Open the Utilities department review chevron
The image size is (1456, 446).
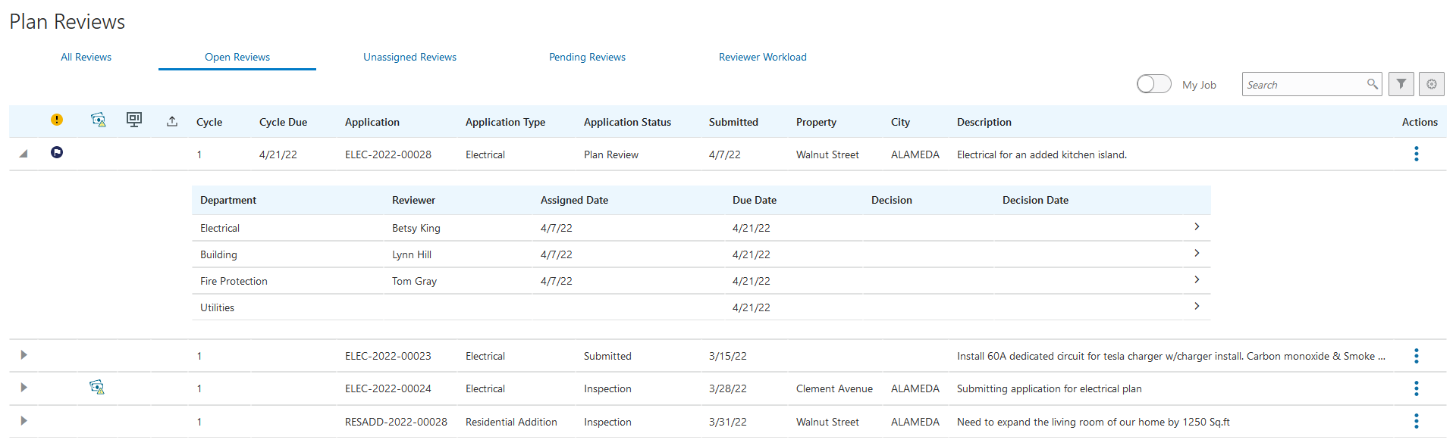[x=1197, y=307]
